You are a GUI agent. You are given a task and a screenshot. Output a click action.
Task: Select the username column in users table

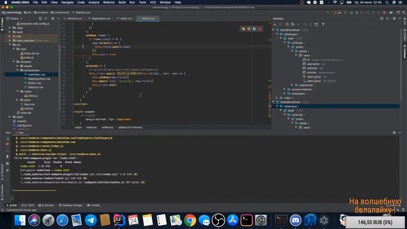(x=314, y=64)
